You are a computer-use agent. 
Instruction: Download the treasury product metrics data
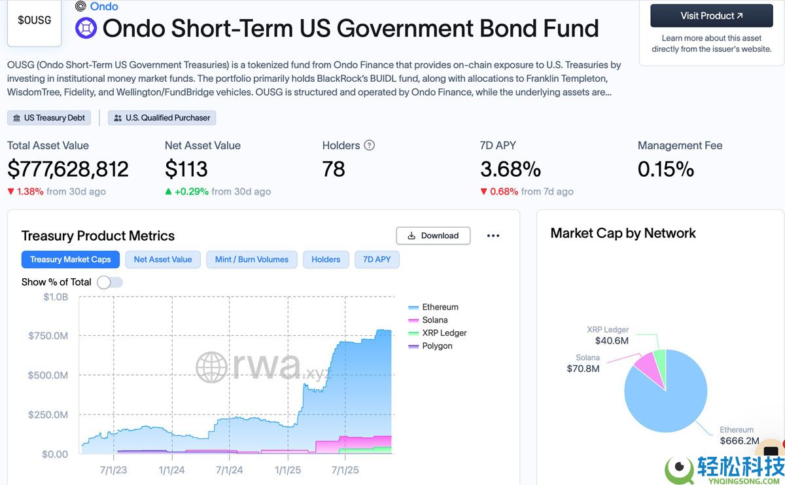pyautogui.click(x=433, y=236)
